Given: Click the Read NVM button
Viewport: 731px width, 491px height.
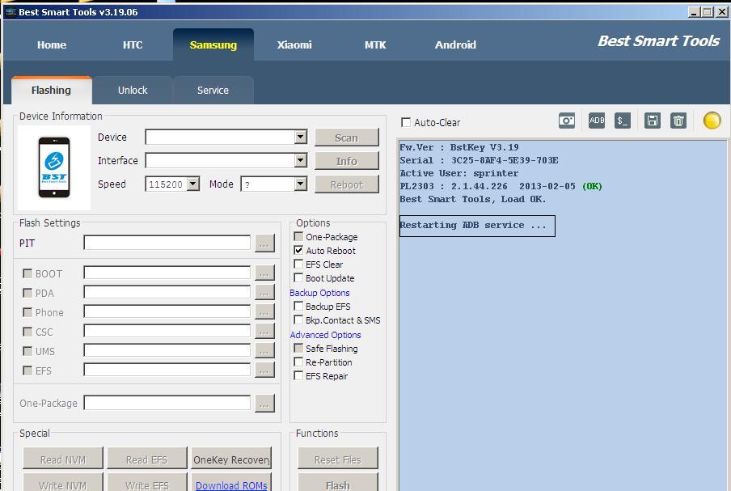Looking at the screenshot, I should click(63, 459).
